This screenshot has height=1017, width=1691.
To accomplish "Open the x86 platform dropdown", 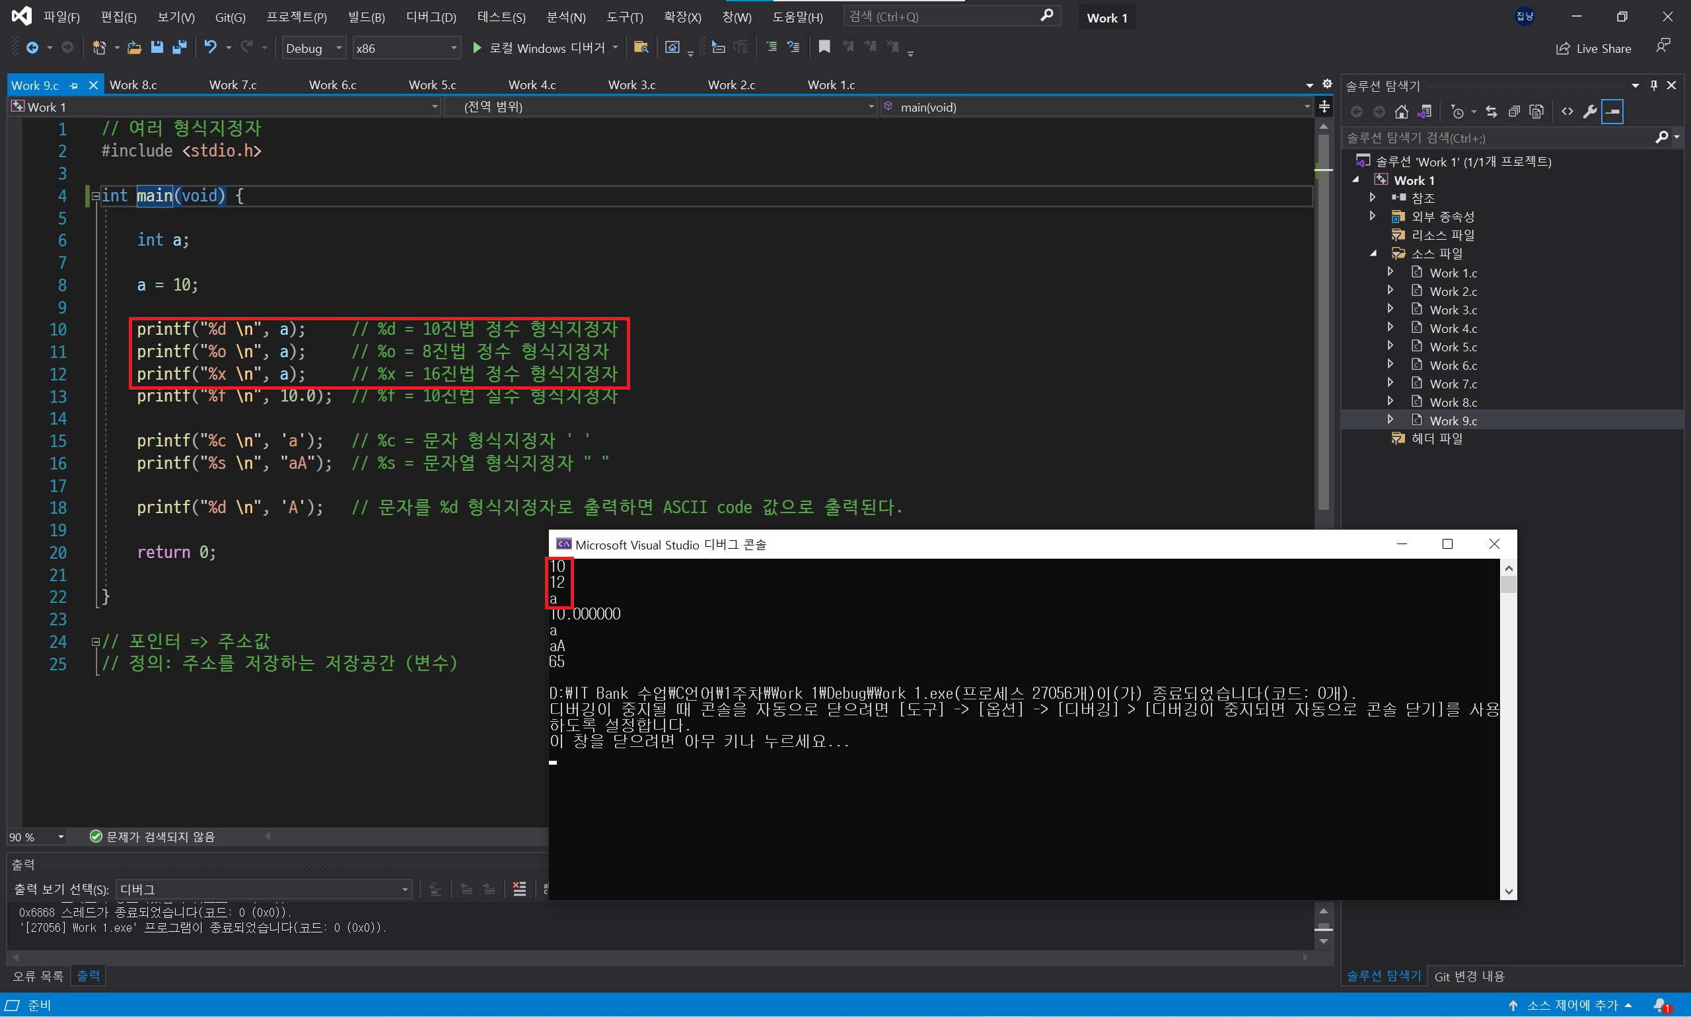I will coord(406,48).
